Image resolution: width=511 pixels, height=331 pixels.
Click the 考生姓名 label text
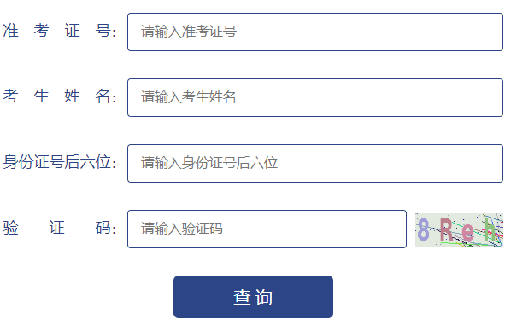(59, 96)
